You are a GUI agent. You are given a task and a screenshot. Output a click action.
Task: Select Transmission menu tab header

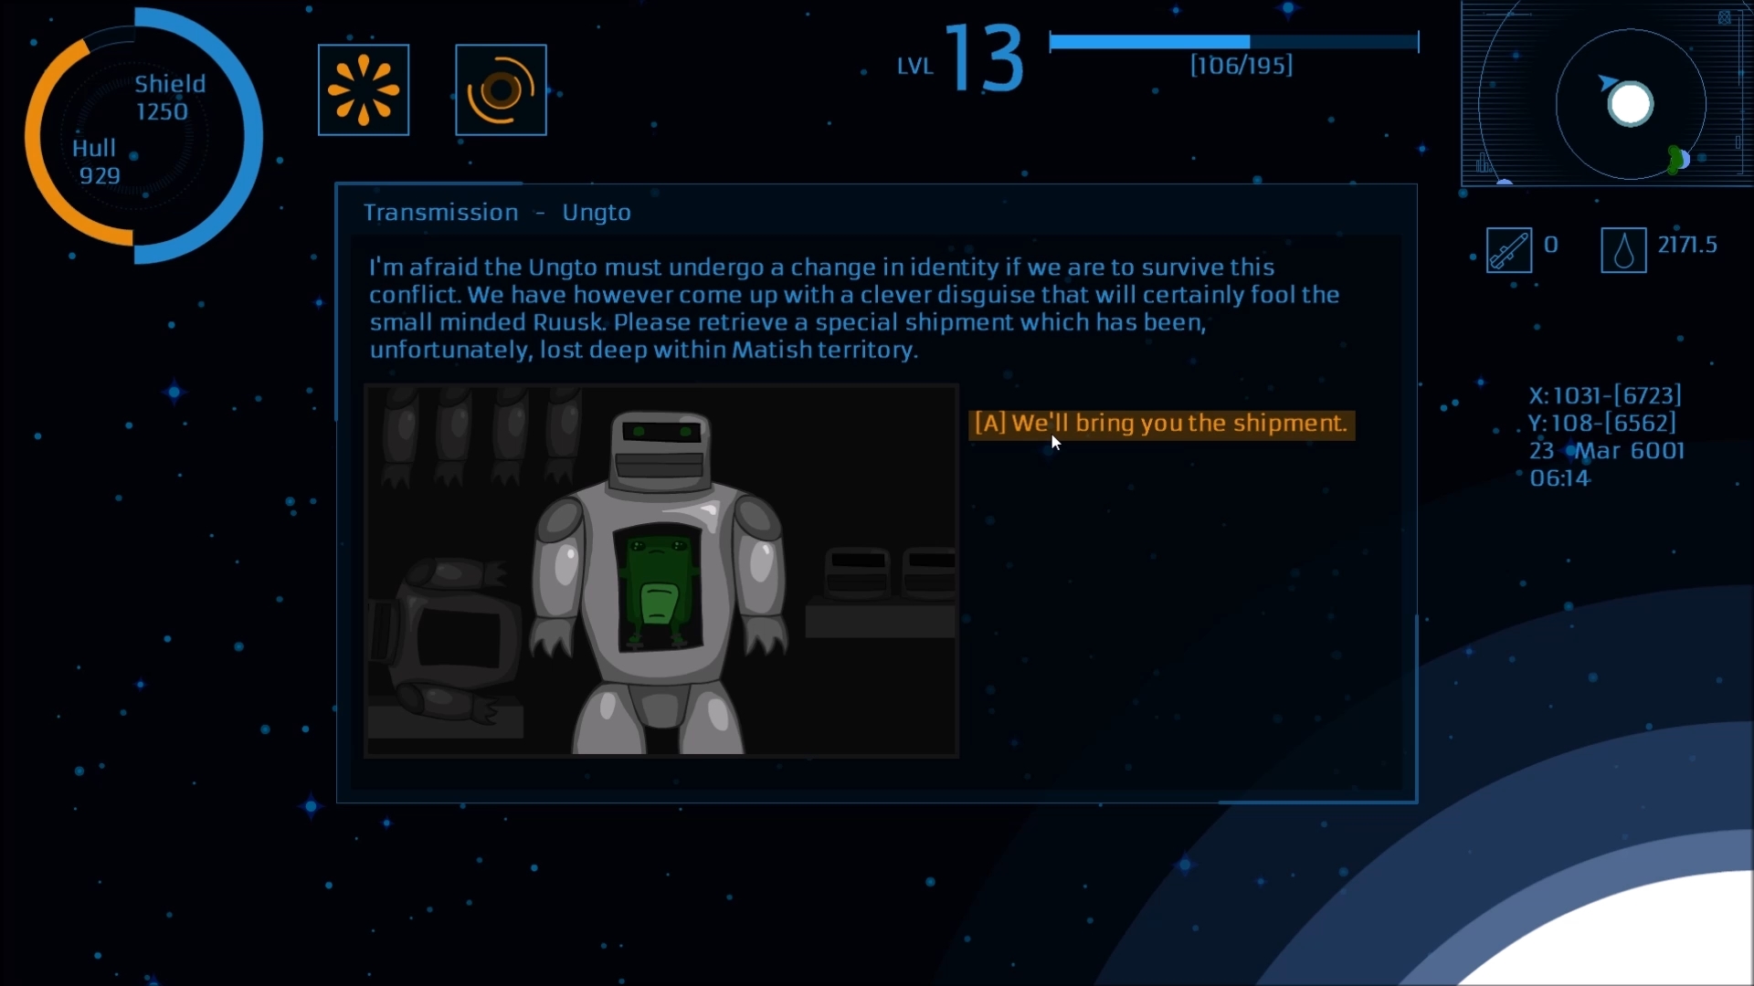(439, 211)
